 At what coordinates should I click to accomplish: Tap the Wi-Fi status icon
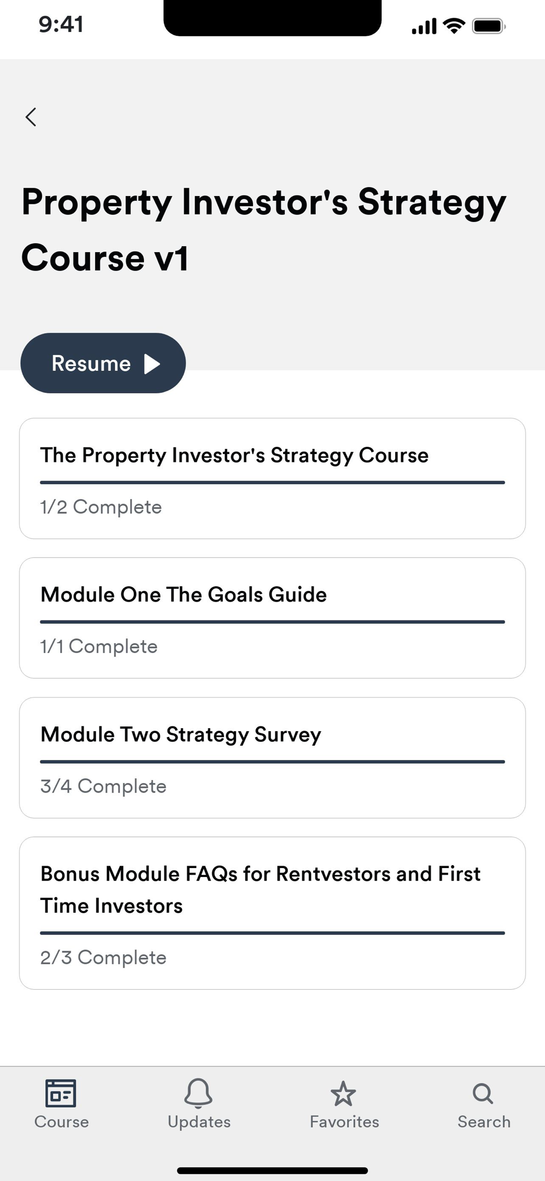454,26
